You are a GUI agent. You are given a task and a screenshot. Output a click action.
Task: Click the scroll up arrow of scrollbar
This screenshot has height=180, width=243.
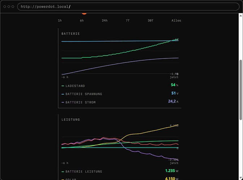pyautogui.click(x=240, y=16)
